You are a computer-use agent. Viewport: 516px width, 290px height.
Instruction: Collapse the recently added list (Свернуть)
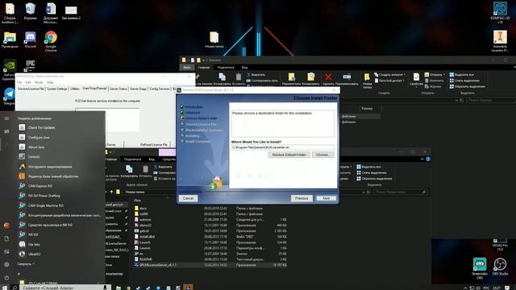26,264
